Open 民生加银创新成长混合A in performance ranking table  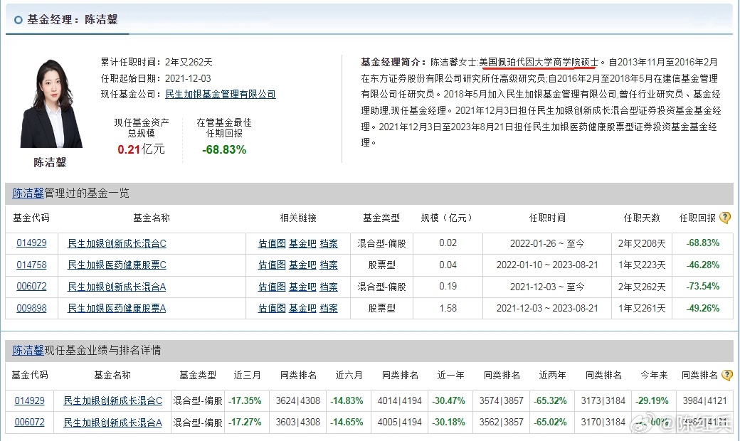click(113, 423)
